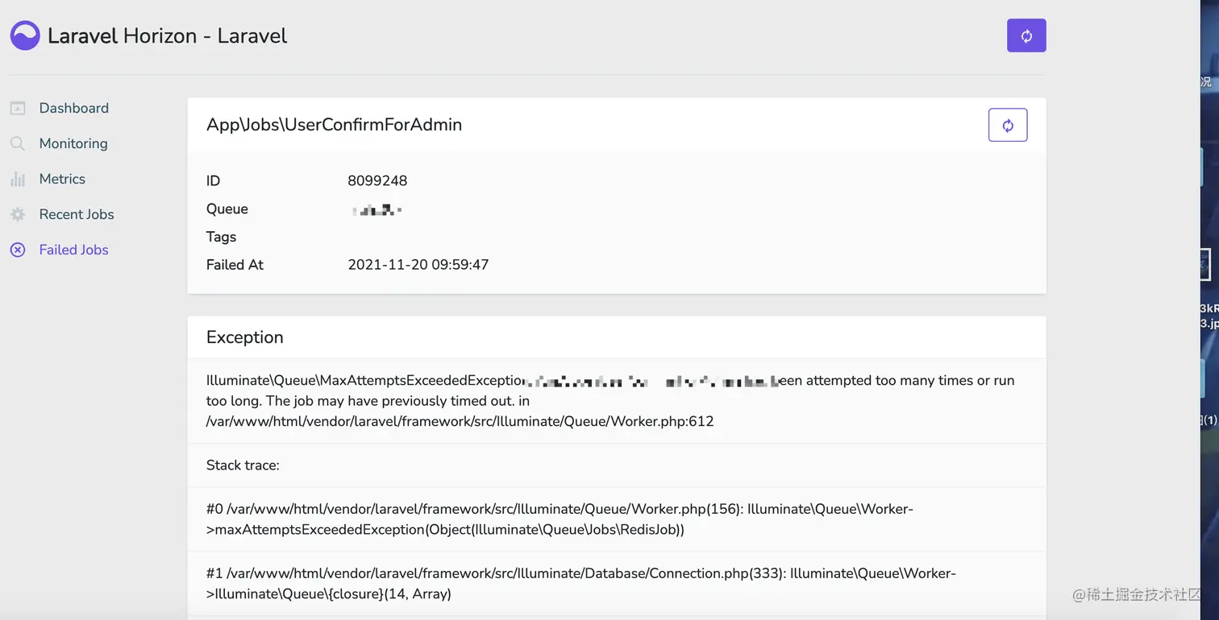The image size is (1219, 620).
Task: Click stack trace entry #0 Worker.php(156)
Action: 560,519
